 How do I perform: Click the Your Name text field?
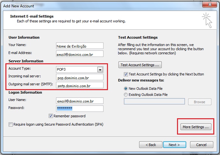80,46
